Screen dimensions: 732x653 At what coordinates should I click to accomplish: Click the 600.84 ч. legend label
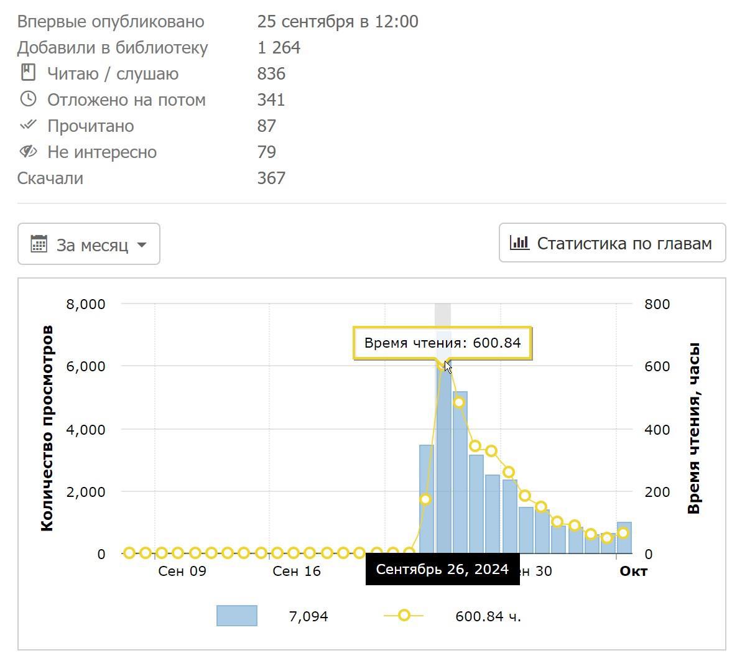488,616
